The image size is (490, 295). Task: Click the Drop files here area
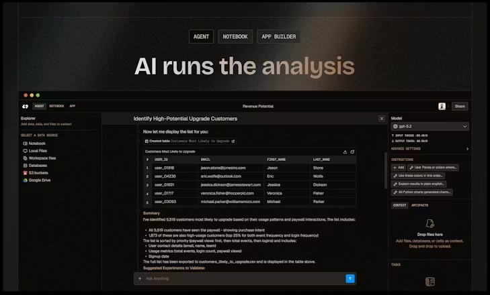[x=430, y=233]
